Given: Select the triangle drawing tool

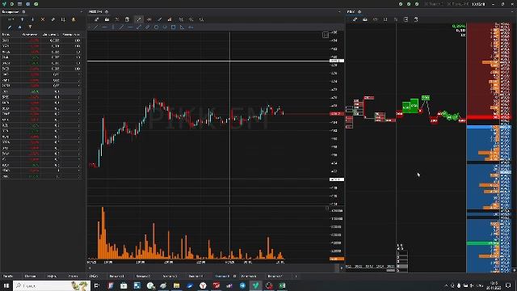Looking at the screenshot, I should pos(182,27).
